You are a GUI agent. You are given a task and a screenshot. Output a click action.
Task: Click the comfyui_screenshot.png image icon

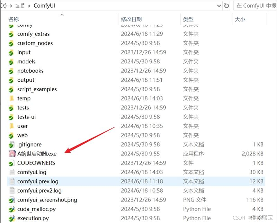click(11, 200)
